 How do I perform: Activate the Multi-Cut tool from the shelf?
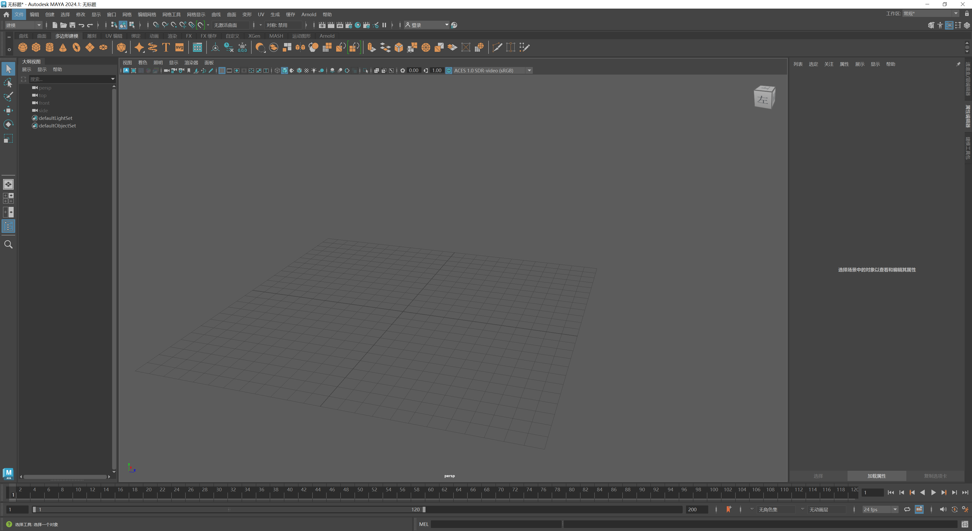[497, 47]
